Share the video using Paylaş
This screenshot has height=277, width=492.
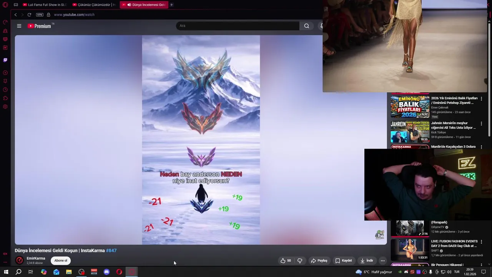coord(319,260)
